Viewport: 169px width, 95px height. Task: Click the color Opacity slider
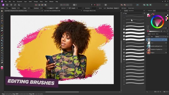156,31
